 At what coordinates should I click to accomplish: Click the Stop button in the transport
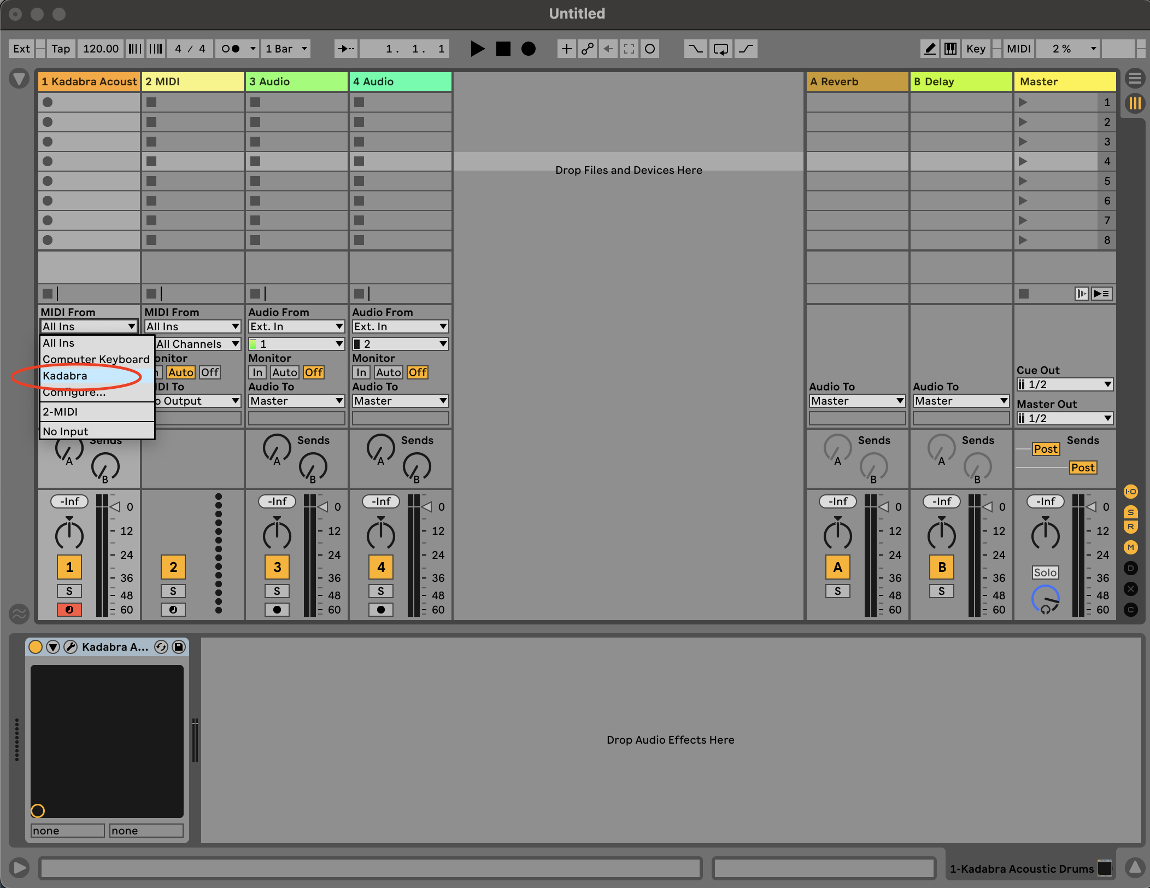pos(503,49)
